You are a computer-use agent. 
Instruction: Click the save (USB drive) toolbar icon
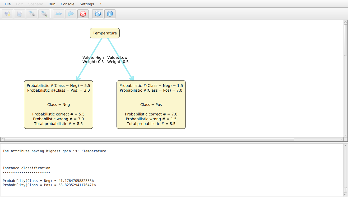pyautogui.click(x=32, y=14)
